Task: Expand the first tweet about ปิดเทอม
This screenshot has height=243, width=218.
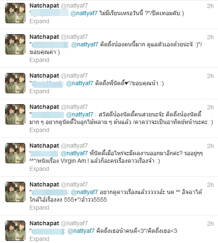Action: coord(39,21)
